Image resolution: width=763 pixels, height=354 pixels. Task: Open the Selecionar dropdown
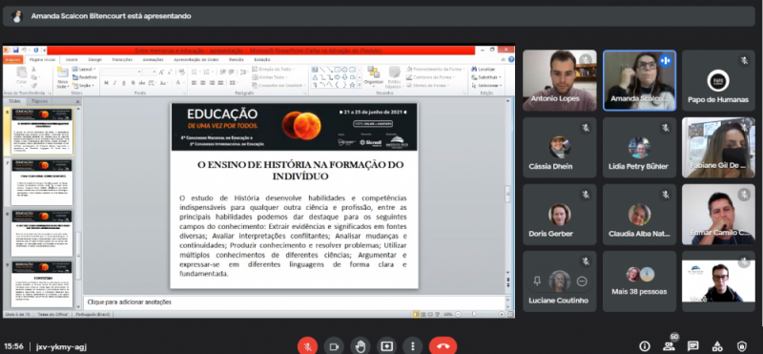click(x=486, y=85)
